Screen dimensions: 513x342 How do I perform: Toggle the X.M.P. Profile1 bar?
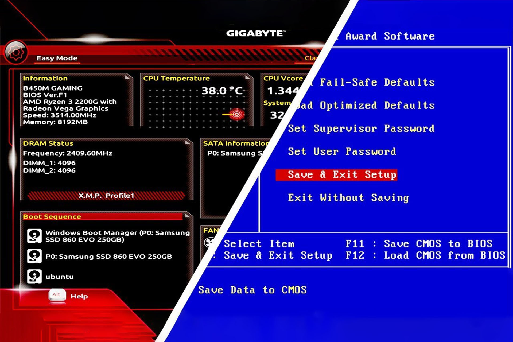(x=106, y=196)
